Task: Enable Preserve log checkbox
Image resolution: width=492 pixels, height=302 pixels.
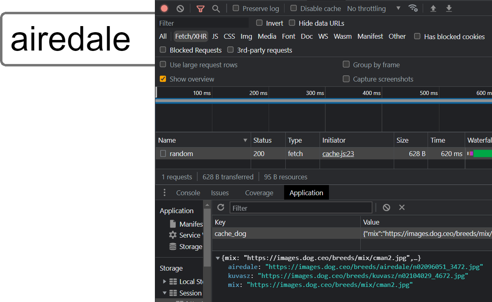Action: [236, 8]
